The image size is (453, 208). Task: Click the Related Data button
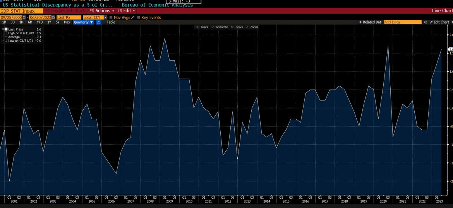pyautogui.click(x=370, y=22)
